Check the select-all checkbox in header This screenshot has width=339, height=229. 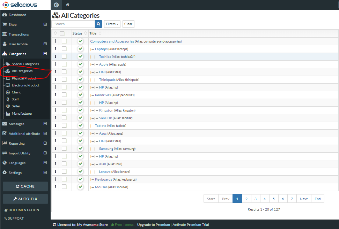[x=62, y=33]
